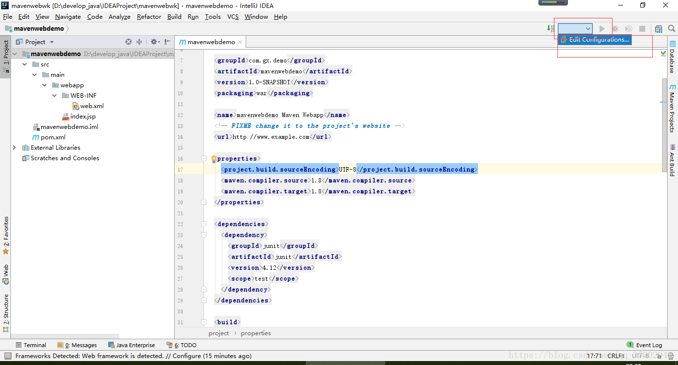Screen dimensions: 678x365
Task: Open the Maven Projects side panel
Action: pyautogui.click(x=673, y=108)
